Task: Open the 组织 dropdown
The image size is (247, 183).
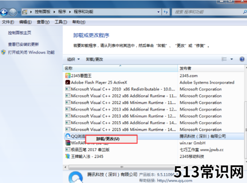Action: click(73, 59)
